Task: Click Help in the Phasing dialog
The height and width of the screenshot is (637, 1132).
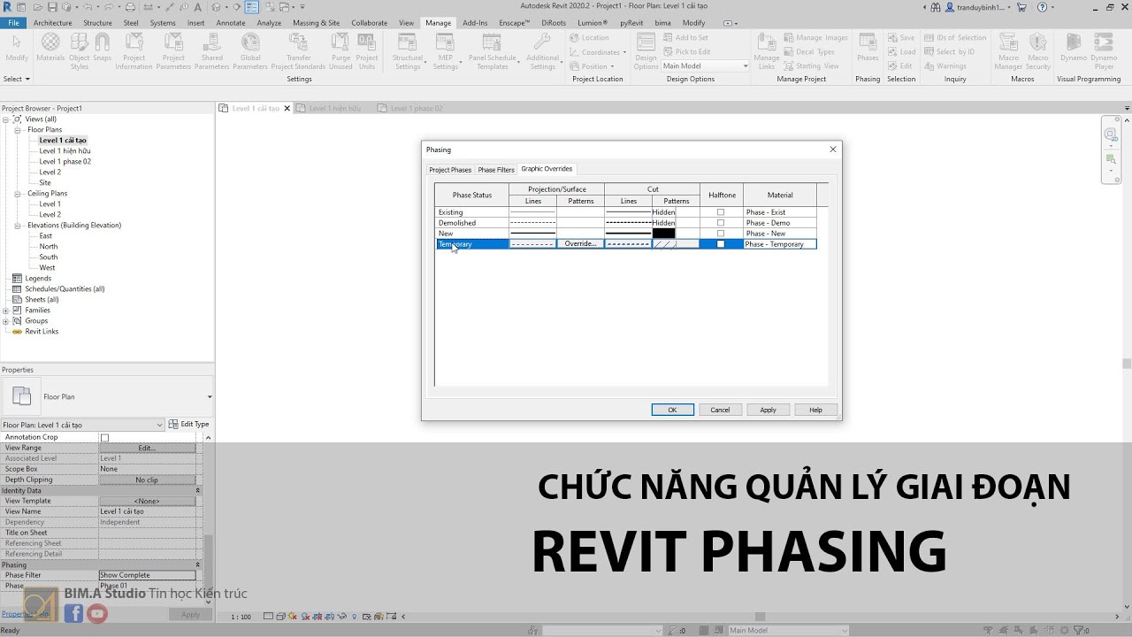Action: [815, 410]
